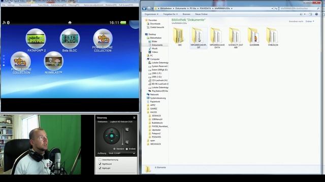
Task: Open the NUMBLAST bubble on Vita screen
Action: tap(54, 61)
